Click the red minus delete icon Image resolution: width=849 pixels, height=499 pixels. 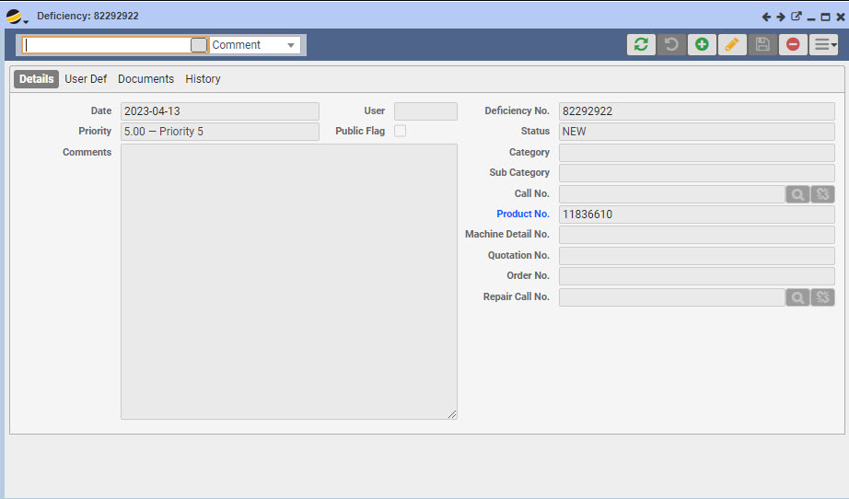793,44
